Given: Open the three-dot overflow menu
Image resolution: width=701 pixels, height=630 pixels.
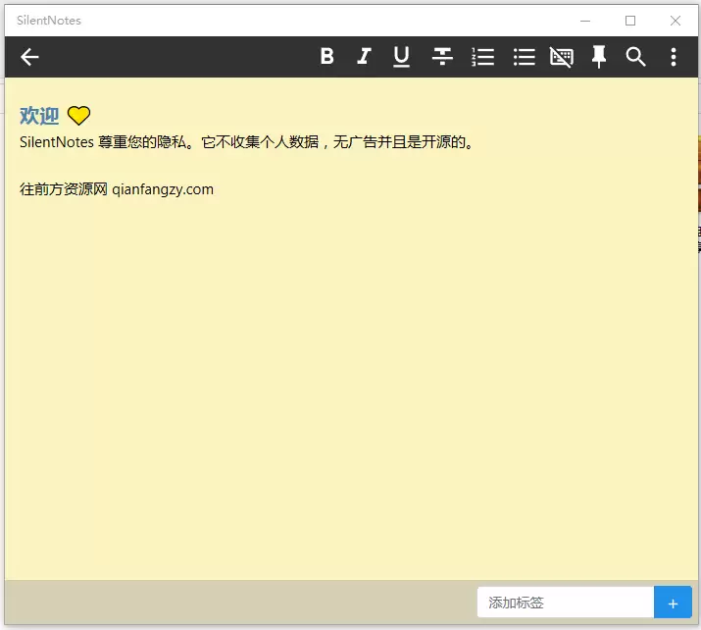Looking at the screenshot, I should [x=674, y=57].
